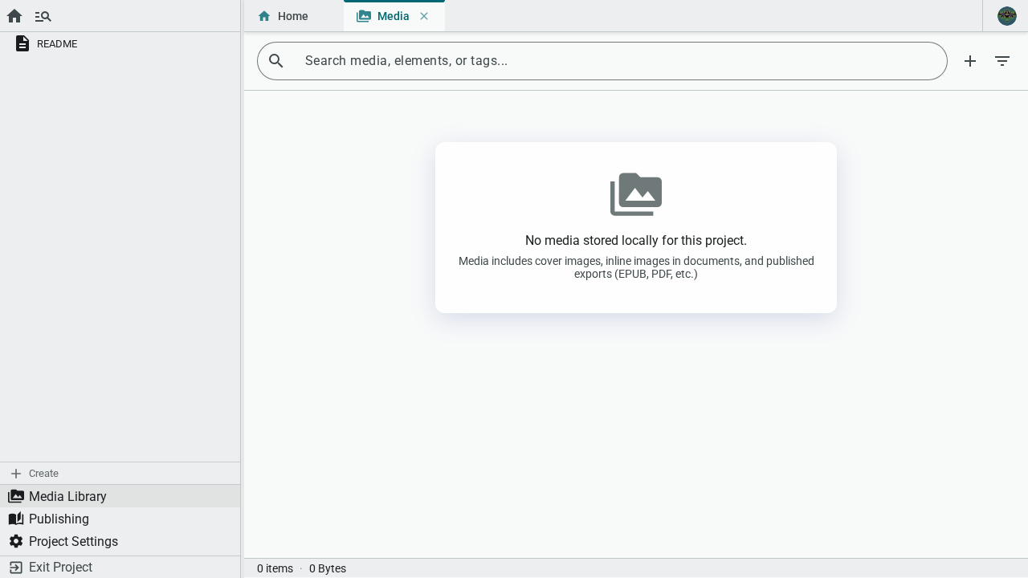This screenshot has width=1028, height=578.
Task: Open the media filter options icon
Action: [1002, 61]
